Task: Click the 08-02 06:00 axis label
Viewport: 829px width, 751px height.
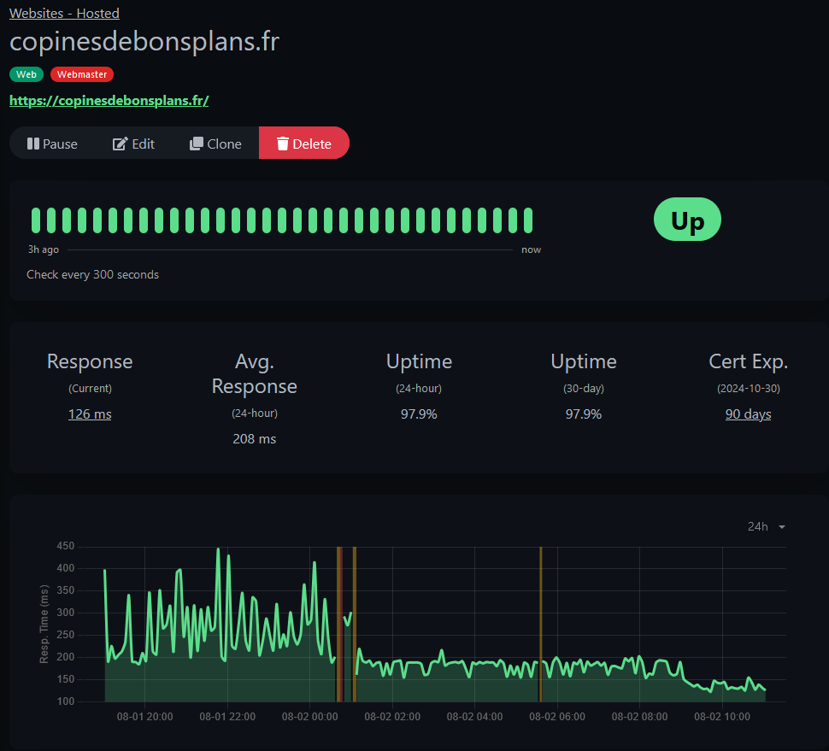Action: pyautogui.click(x=557, y=717)
